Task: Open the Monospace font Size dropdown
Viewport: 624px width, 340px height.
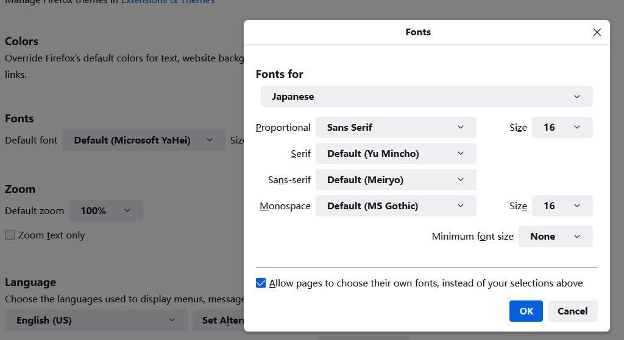Action: (562, 206)
